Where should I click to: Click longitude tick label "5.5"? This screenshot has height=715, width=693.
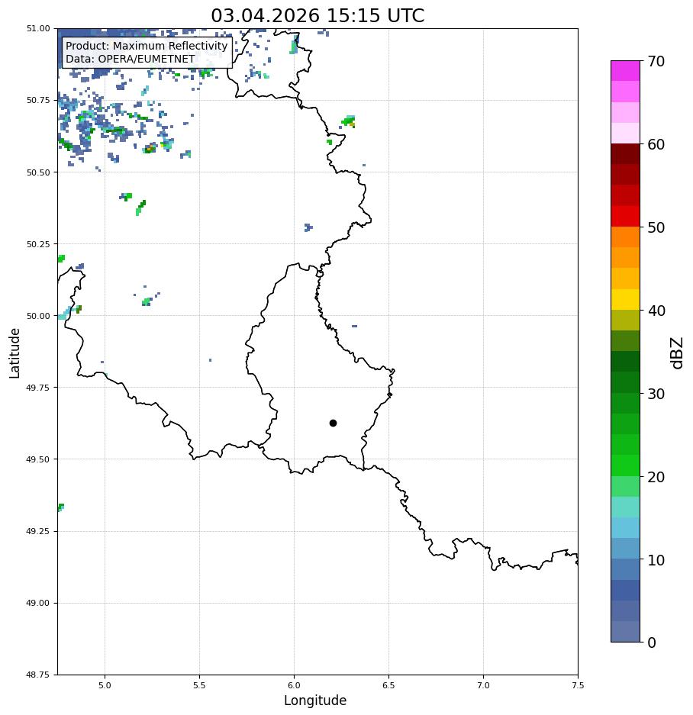199,685
